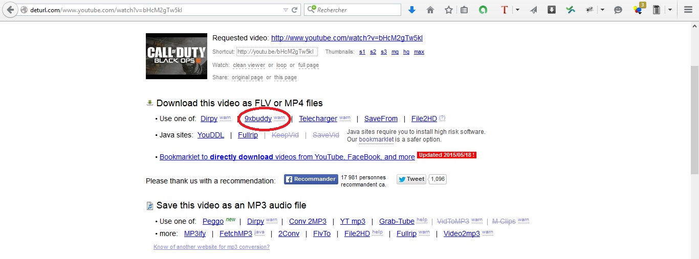This screenshot has width=699, height=259.
Task: Click the Call of Duty video thumbnail
Action: point(177,56)
